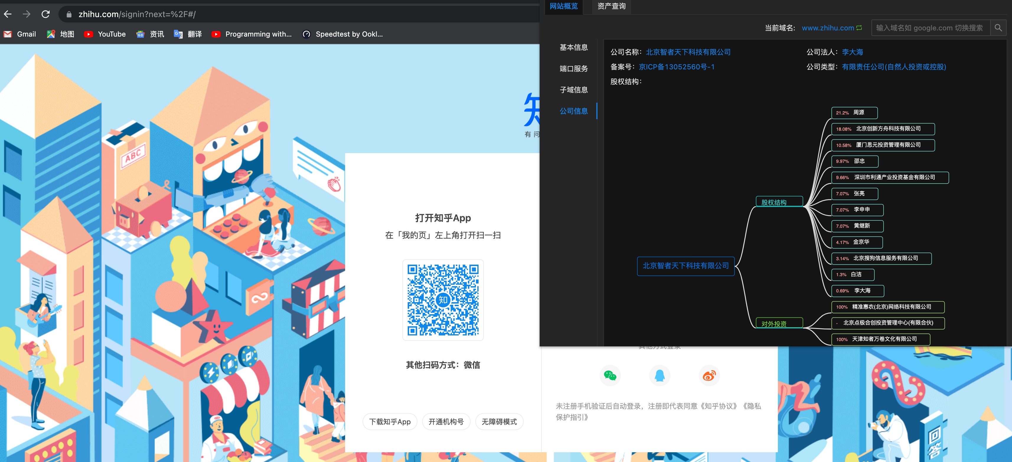Open the Gmail bookmark
Viewport: 1012px width, 462px height.
(20, 34)
